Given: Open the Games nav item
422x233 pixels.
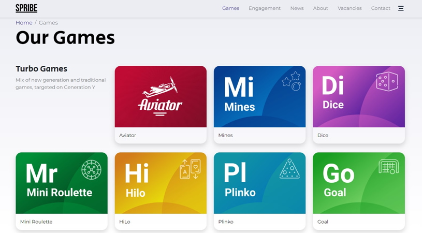Looking at the screenshot, I should pos(230,8).
